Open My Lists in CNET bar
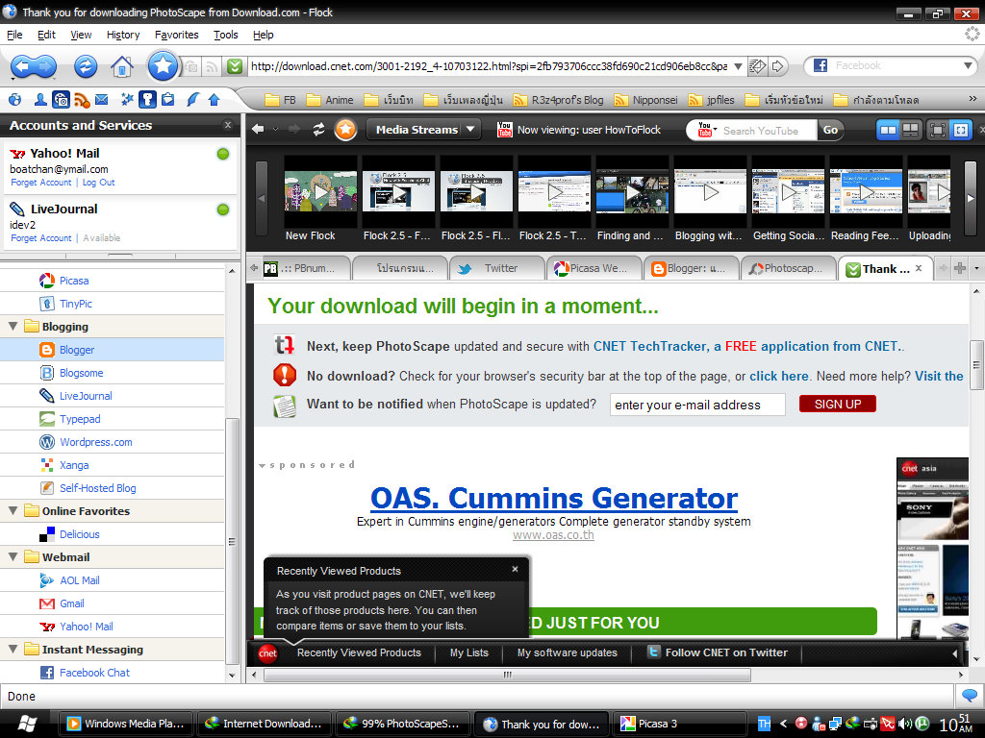 pos(469,652)
